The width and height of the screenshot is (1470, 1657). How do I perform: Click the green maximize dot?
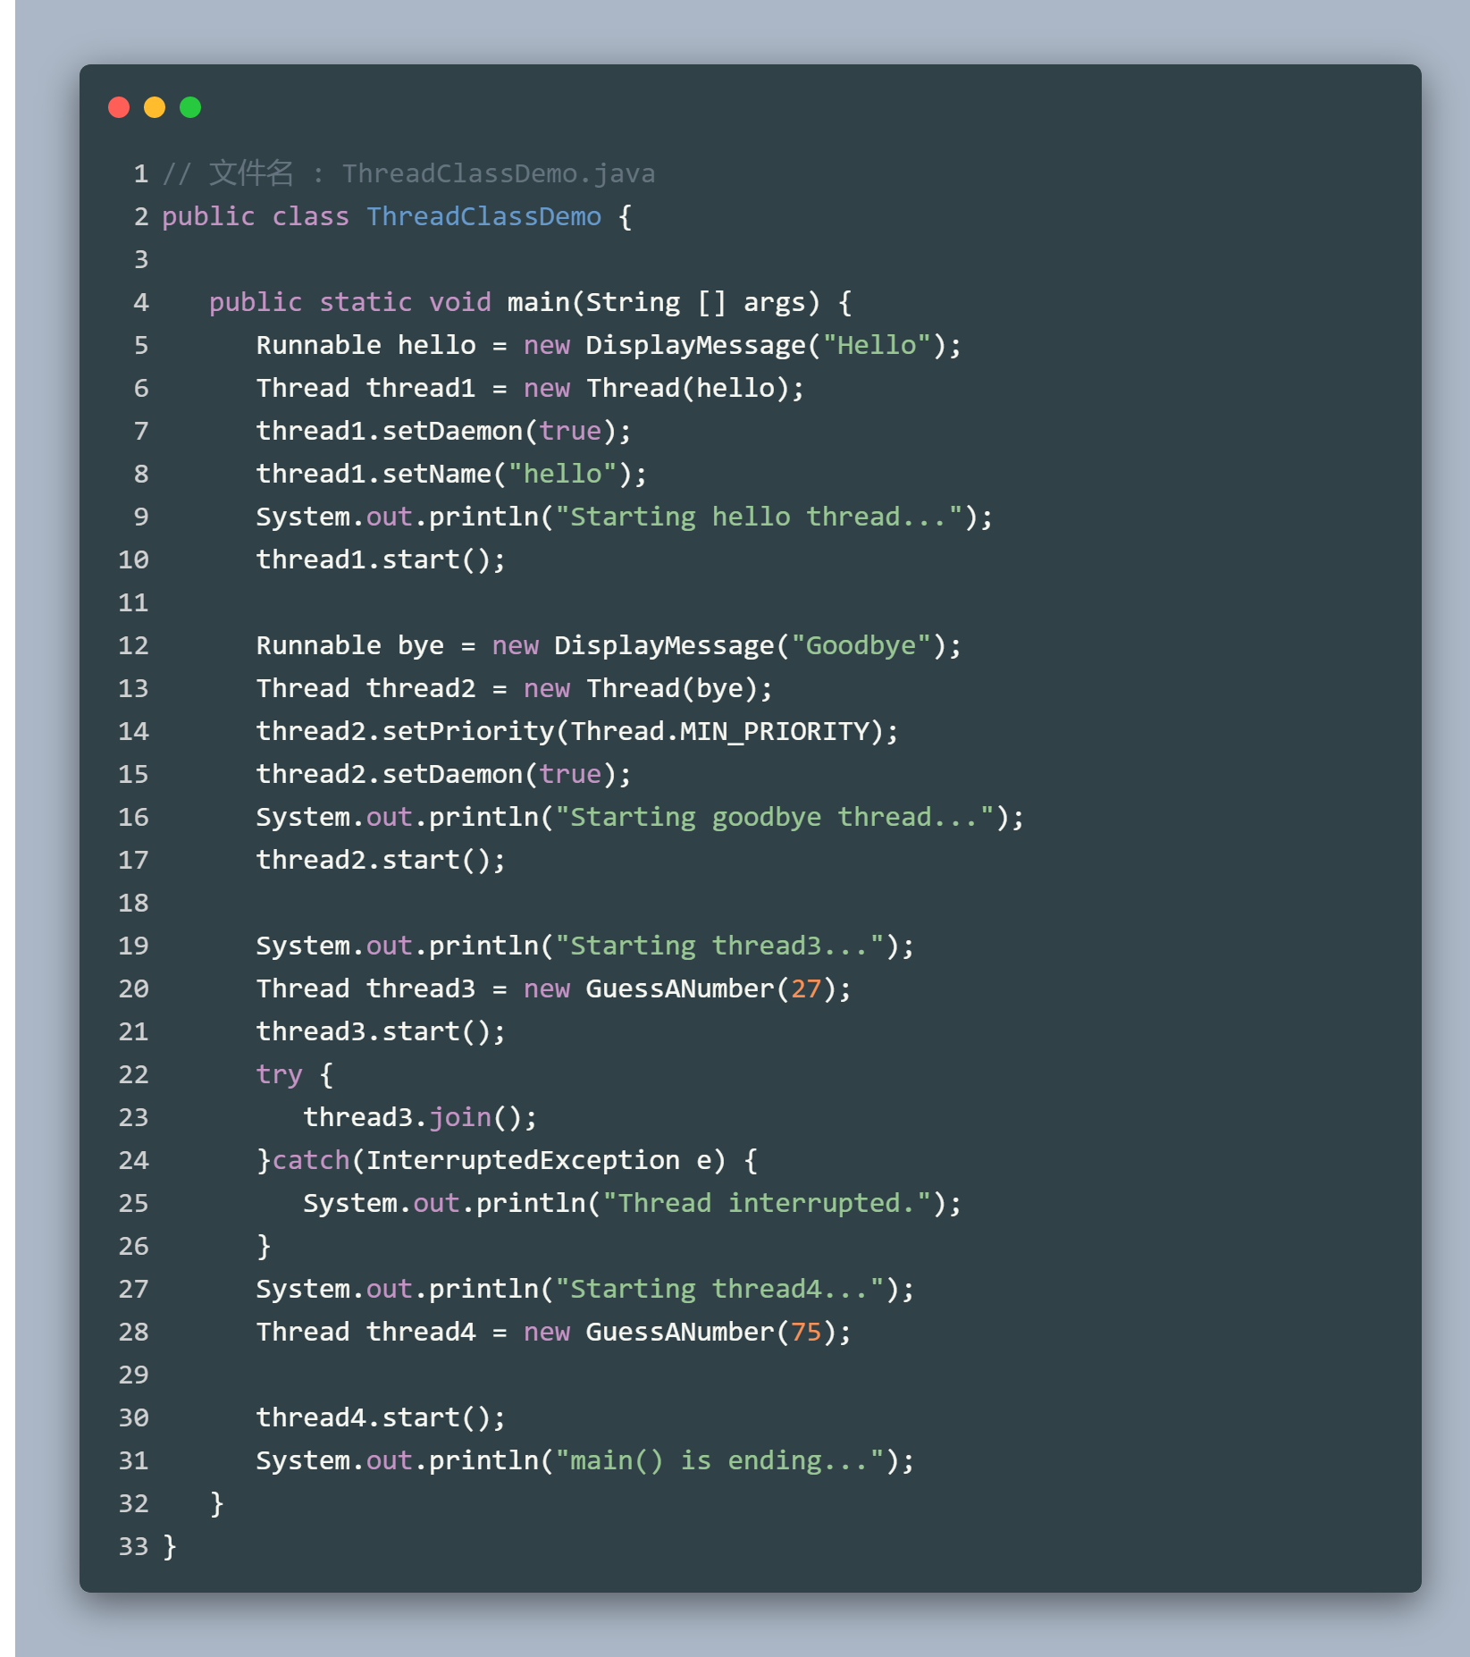190,107
